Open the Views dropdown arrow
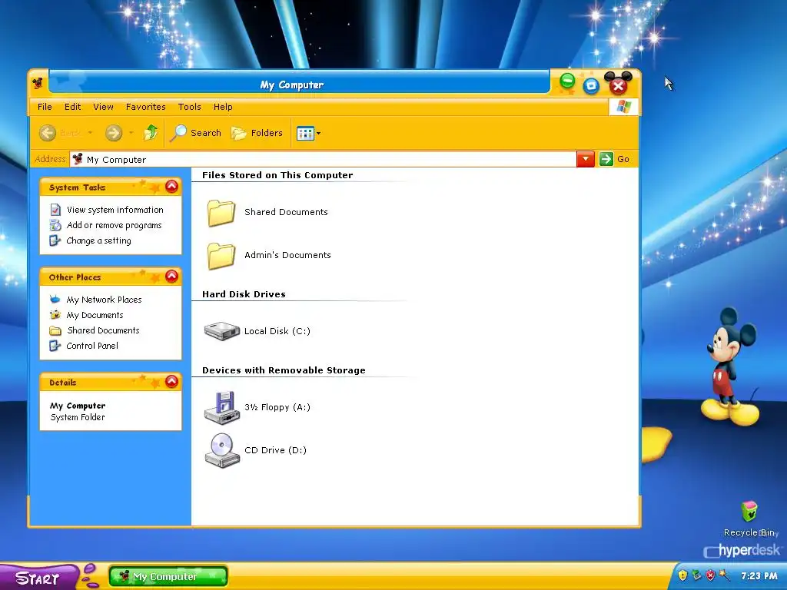This screenshot has height=590, width=787. click(318, 134)
